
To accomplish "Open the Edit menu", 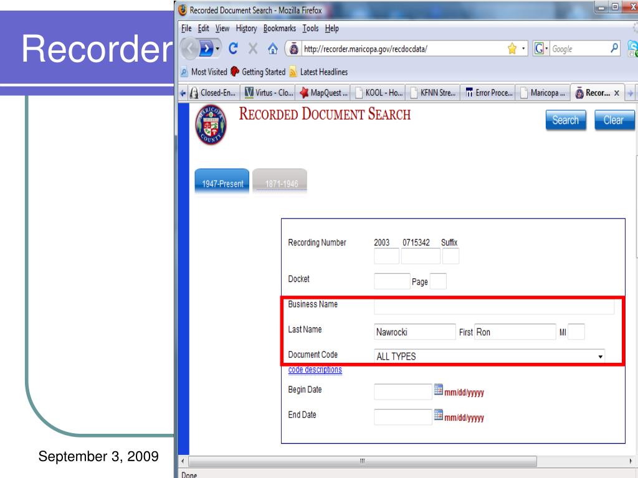I will [203, 29].
